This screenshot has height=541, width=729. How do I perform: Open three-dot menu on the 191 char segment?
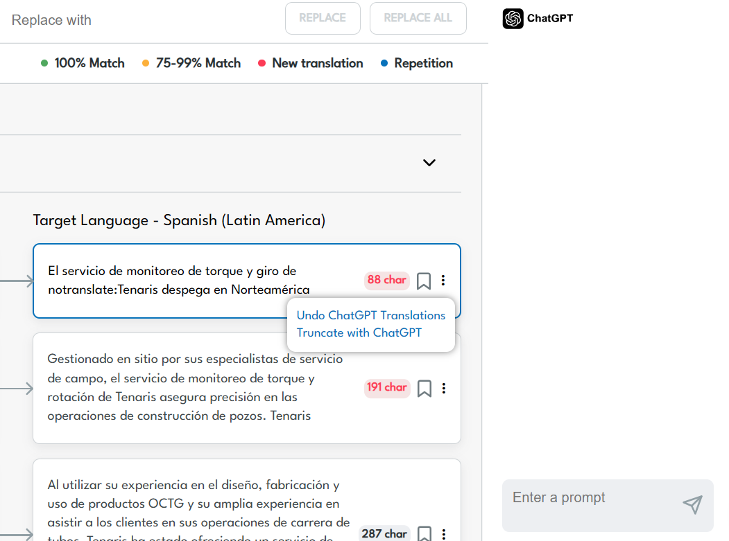pos(444,388)
